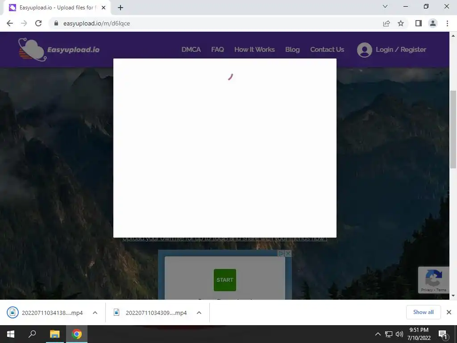
Task: Reload the easyupload.io page
Action: (38, 23)
